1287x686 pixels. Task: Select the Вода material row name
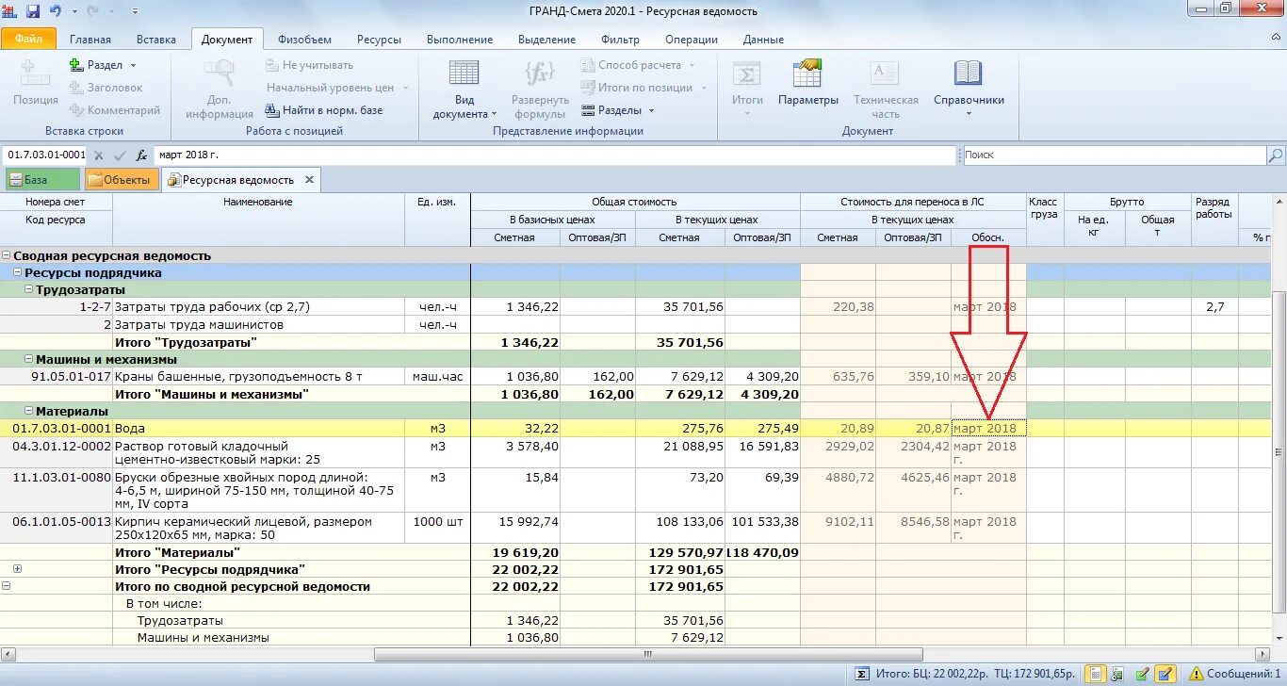(130, 429)
